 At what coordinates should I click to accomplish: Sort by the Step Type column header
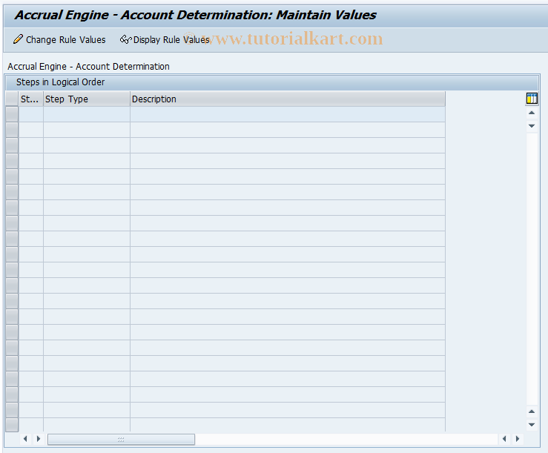point(87,99)
